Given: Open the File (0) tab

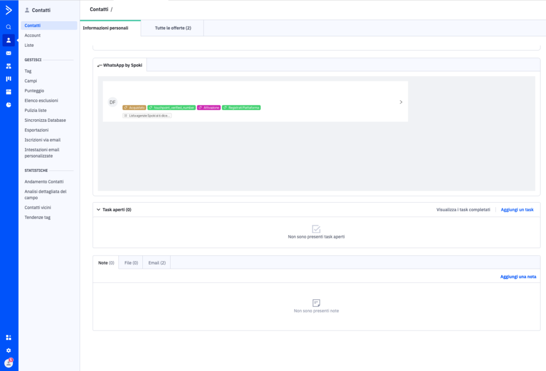Looking at the screenshot, I should point(131,262).
